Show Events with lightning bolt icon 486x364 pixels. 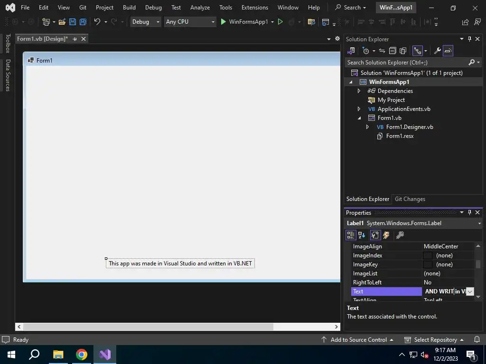coord(386,235)
